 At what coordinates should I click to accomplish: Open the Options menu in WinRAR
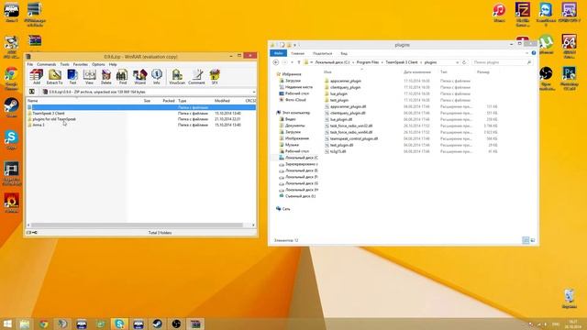click(x=98, y=64)
